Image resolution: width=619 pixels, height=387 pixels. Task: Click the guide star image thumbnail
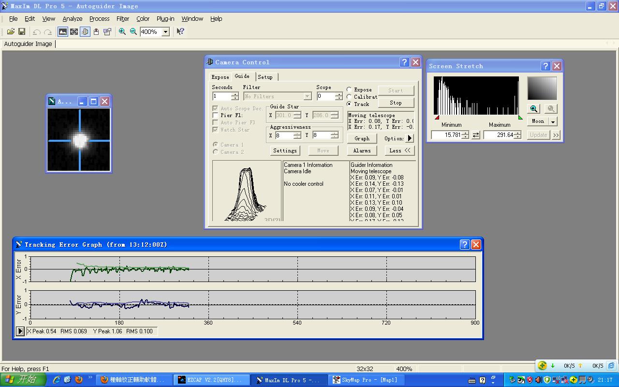tap(79, 140)
